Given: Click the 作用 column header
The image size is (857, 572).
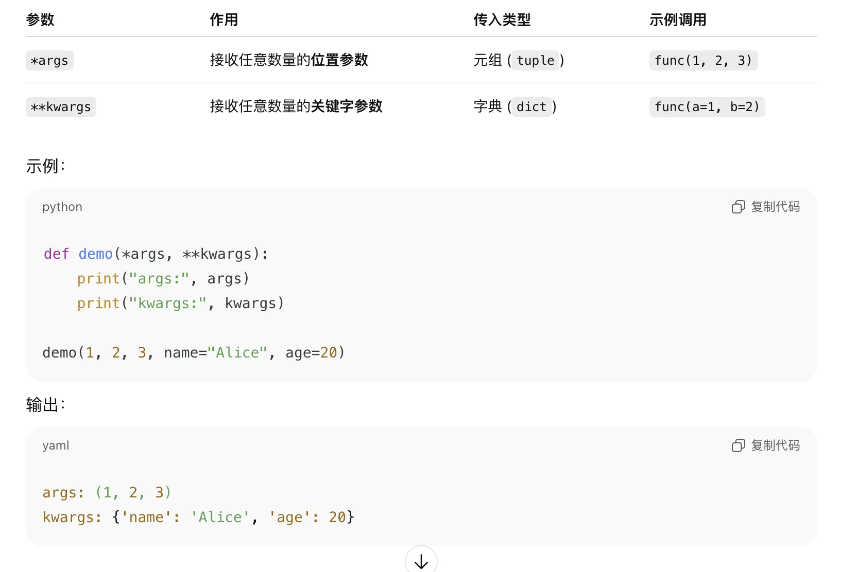Looking at the screenshot, I should [x=224, y=20].
